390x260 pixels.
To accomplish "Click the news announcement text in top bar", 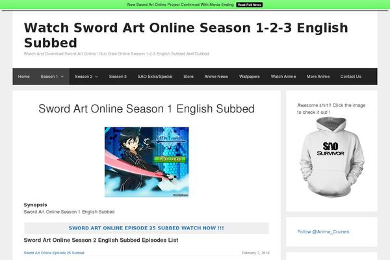I will [x=180, y=5].
